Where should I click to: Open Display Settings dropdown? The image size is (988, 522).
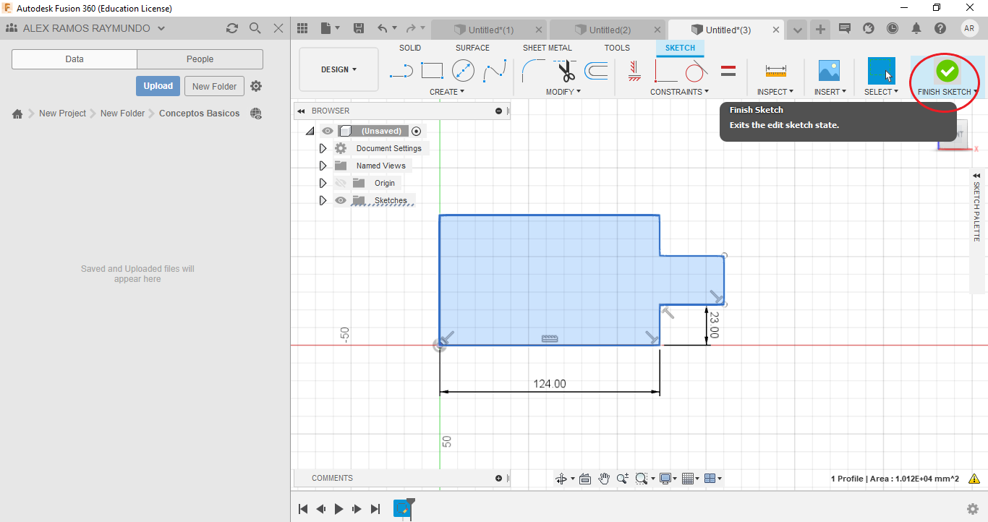(668, 479)
